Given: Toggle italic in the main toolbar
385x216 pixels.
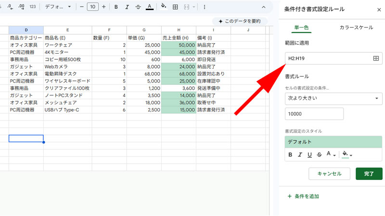Looking at the screenshot, I should [127, 7].
